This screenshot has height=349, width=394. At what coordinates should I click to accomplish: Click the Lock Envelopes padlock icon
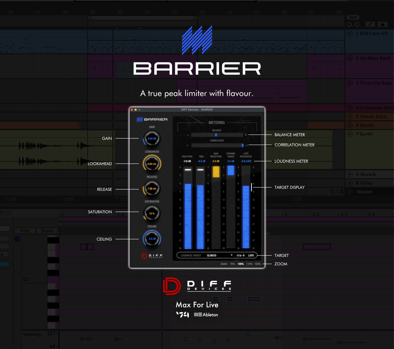click(382, 24)
